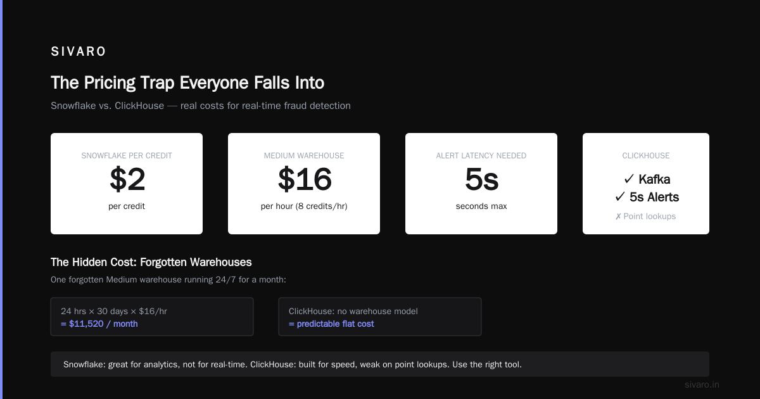Click the SIVARO logo text

(x=79, y=52)
